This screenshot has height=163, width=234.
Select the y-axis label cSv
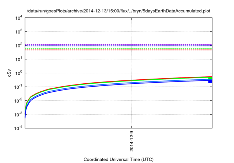9,73
